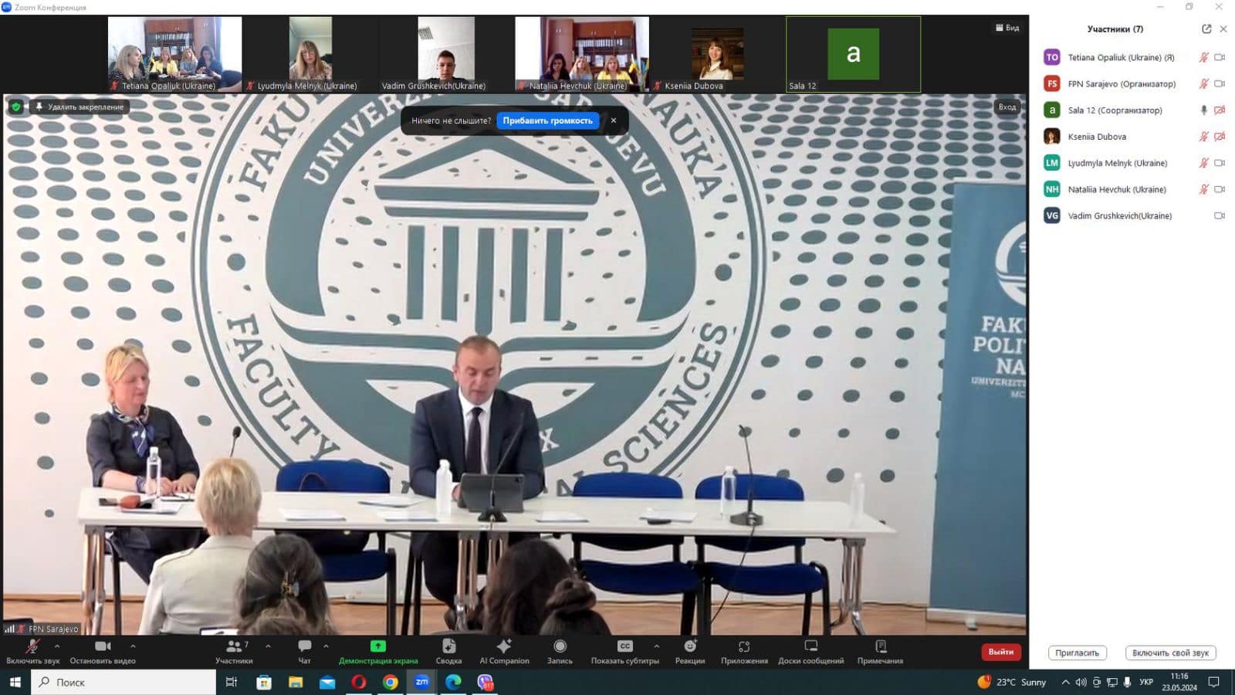
Task: Click Kseniia Dubova disabled camera icon
Action: [x=1220, y=137]
